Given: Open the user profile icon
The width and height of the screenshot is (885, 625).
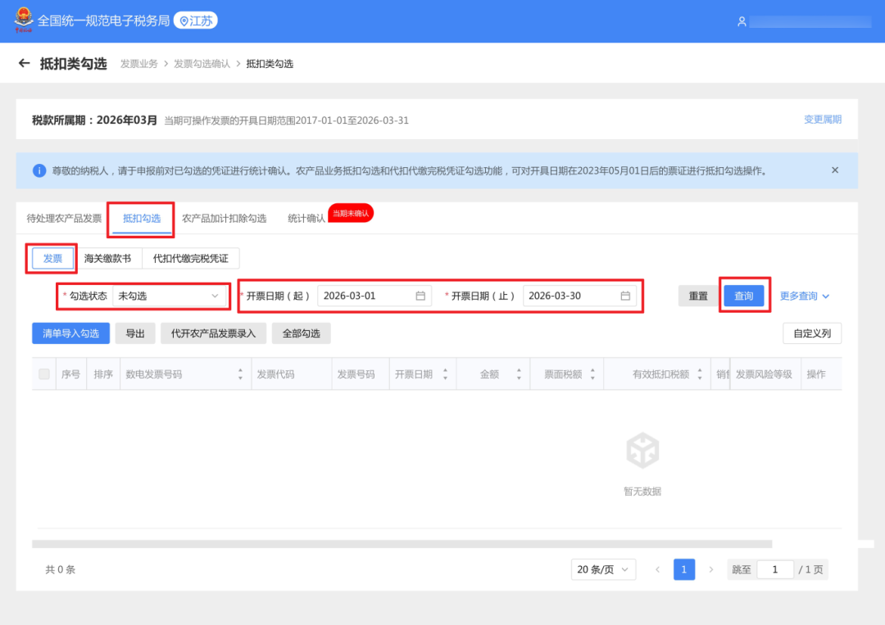Looking at the screenshot, I should tap(742, 21).
